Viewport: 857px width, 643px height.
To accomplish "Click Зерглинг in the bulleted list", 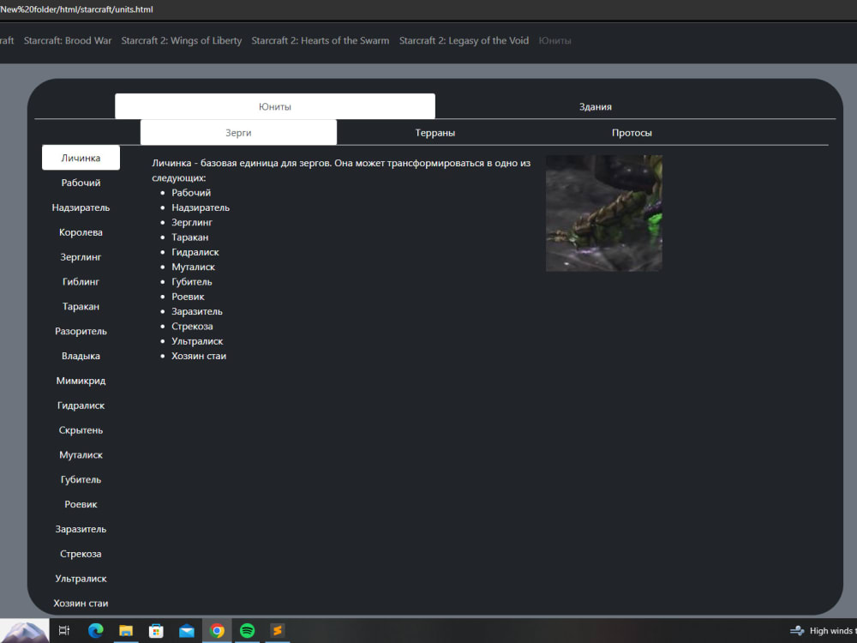I will (x=192, y=222).
